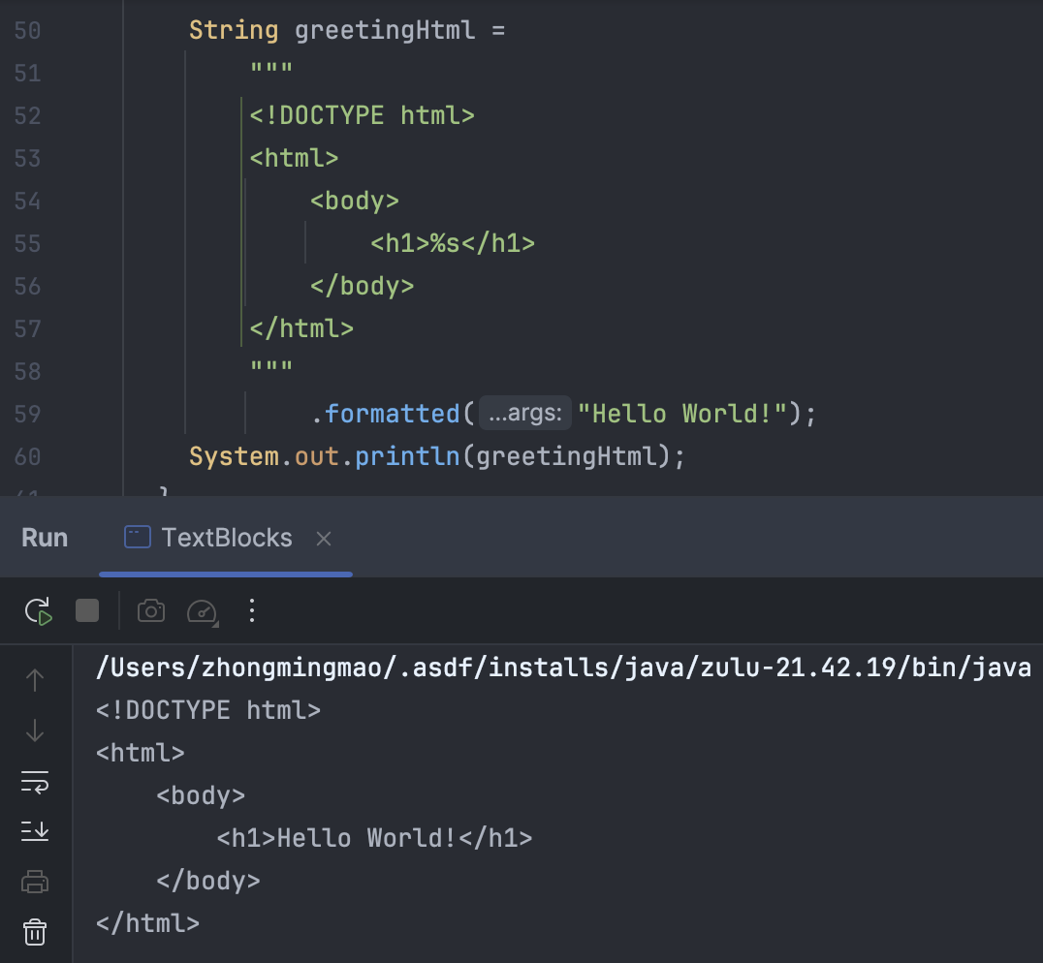Toggle scroll to end of output

click(35, 831)
